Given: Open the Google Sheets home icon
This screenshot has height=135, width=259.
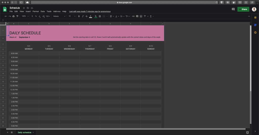Looking at the screenshot, I should click(5, 9).
